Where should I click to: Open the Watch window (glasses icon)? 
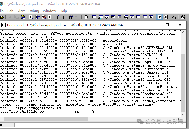(x=101, y=17)
